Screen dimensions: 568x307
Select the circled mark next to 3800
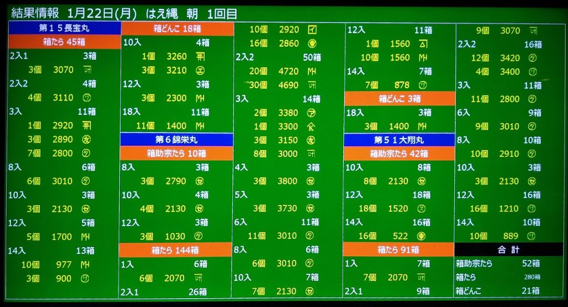312,181
